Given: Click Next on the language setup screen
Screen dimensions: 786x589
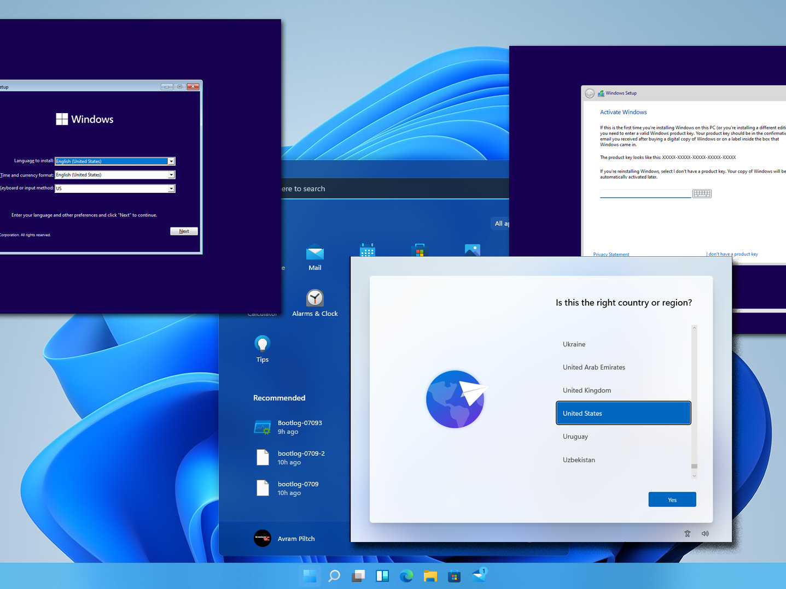Looking at the screenshot, I should [x=184, y=231].
